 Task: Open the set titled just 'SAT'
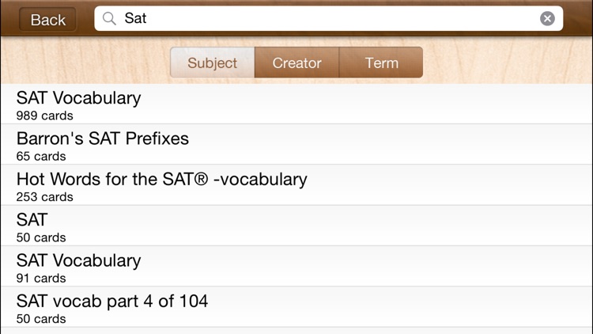pyautogui.click(x=32, y=220)
